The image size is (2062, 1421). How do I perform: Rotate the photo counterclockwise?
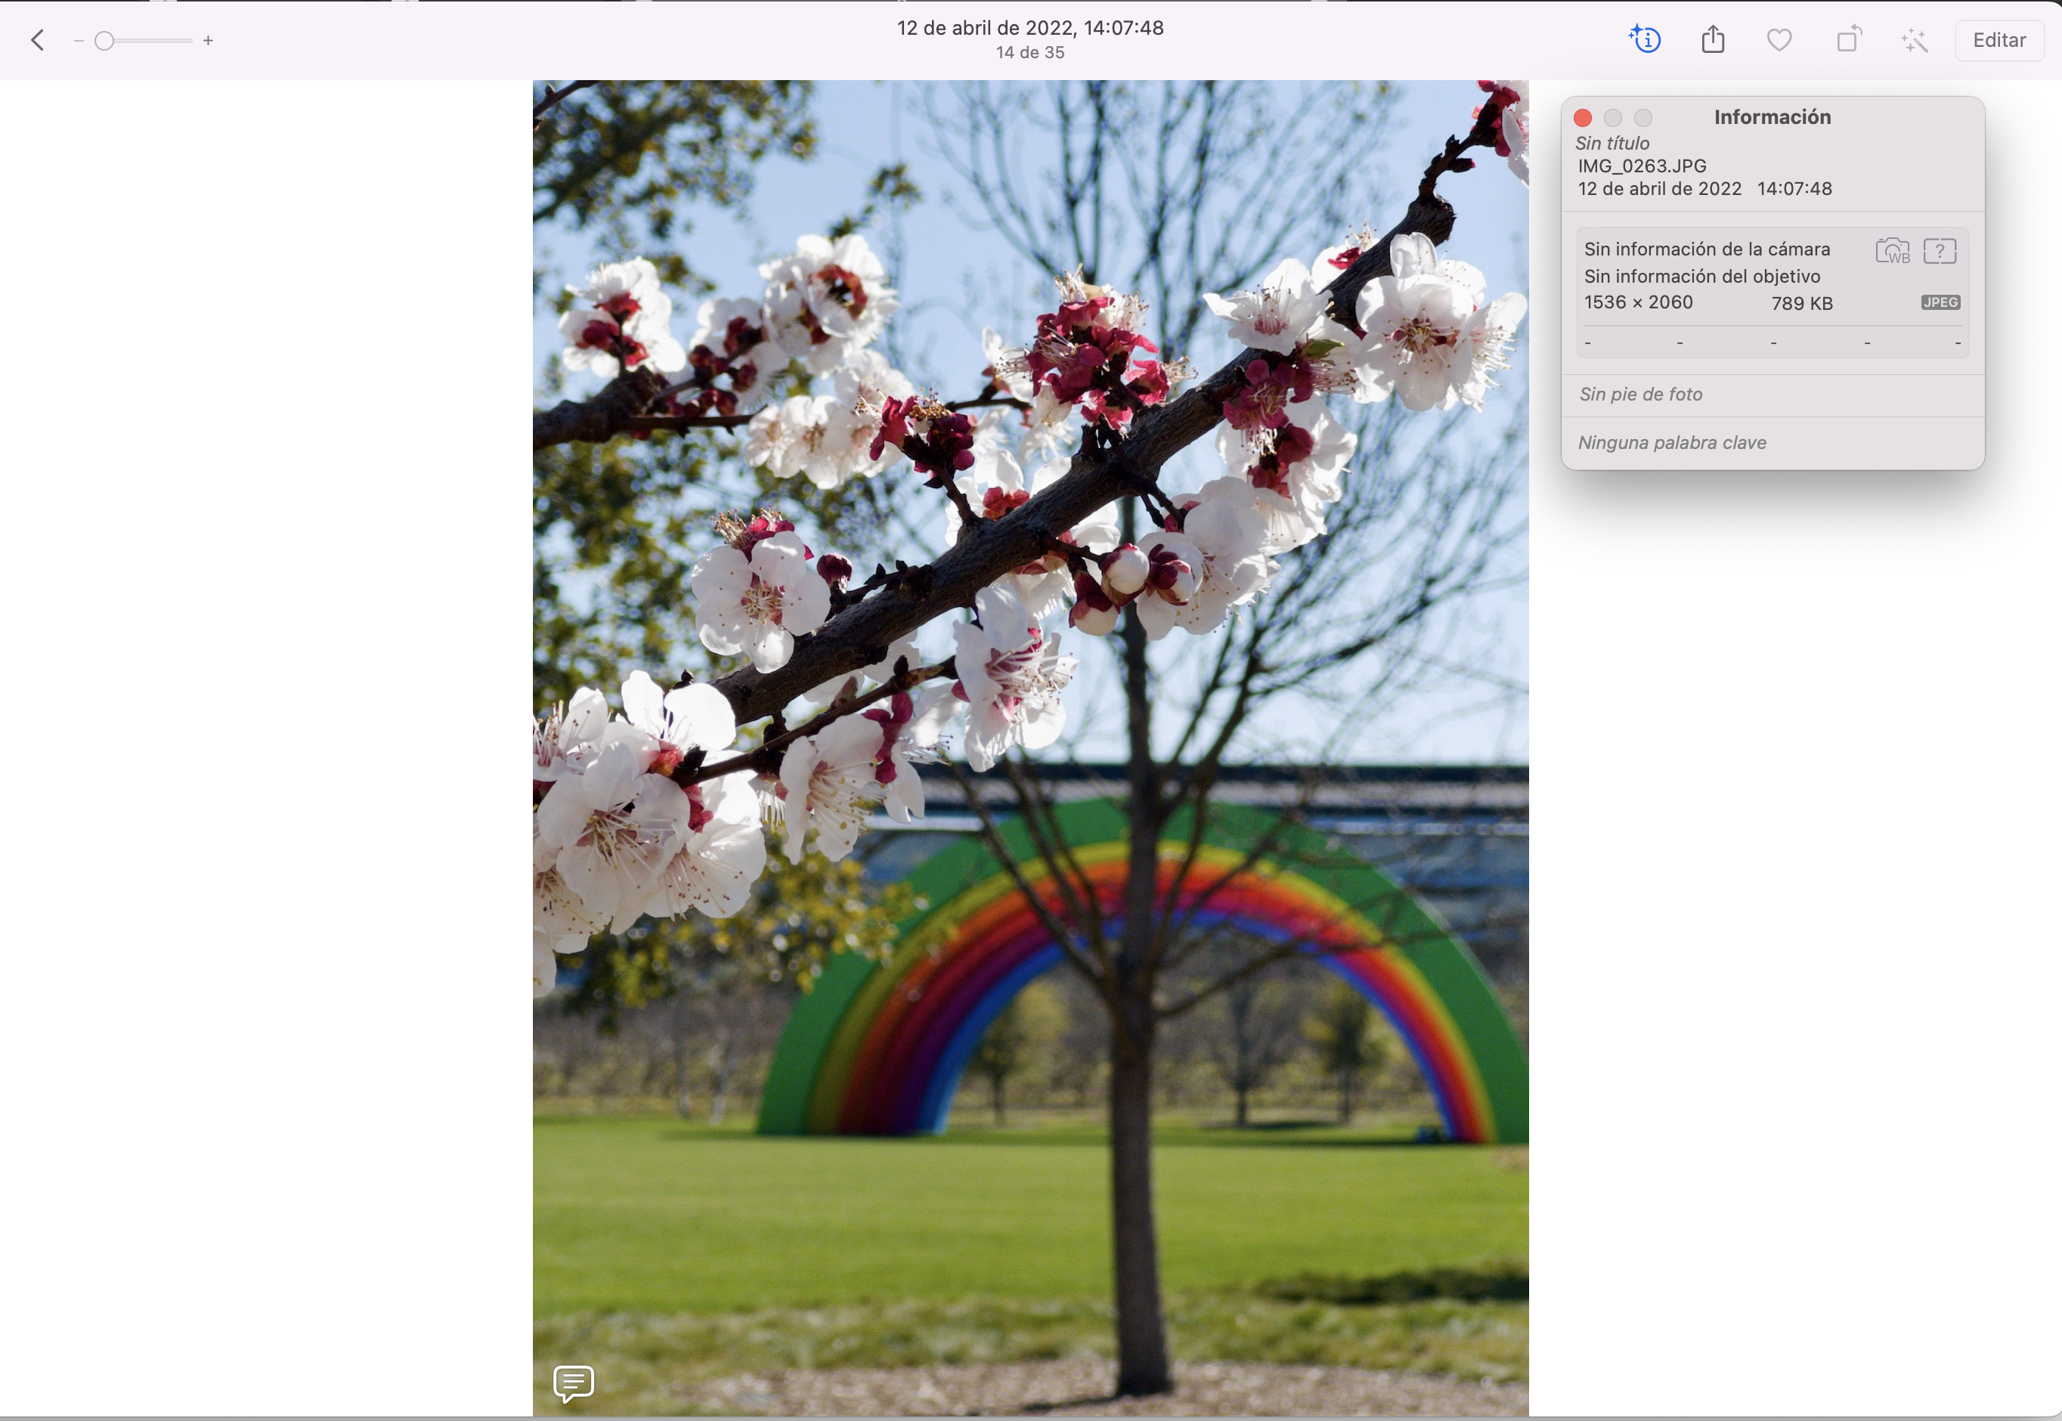pos(1848,40)
